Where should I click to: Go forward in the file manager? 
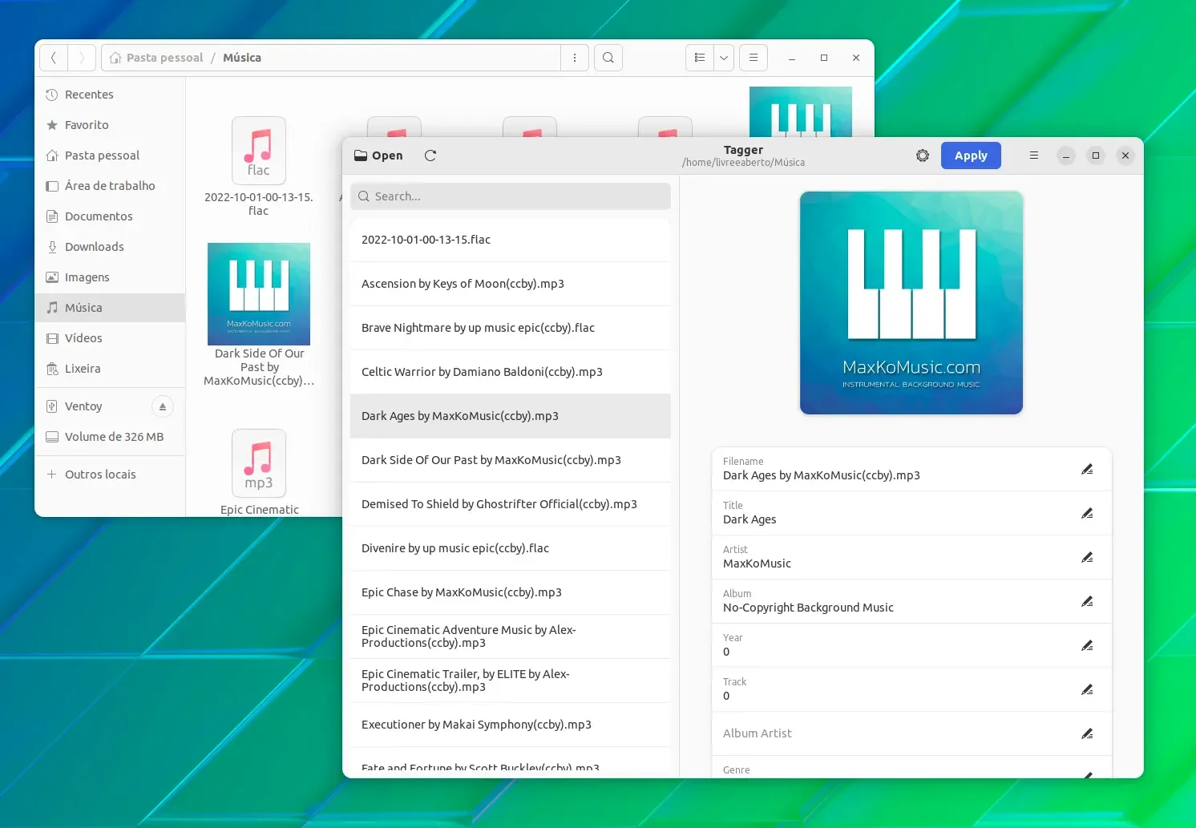pyautogui.click(x=82, y=58)
